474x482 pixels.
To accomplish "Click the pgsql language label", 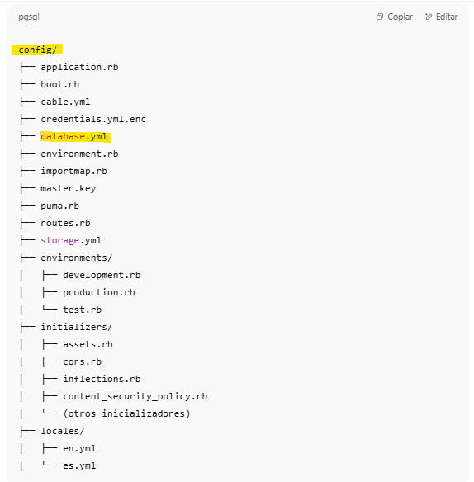I will point(29,17).
